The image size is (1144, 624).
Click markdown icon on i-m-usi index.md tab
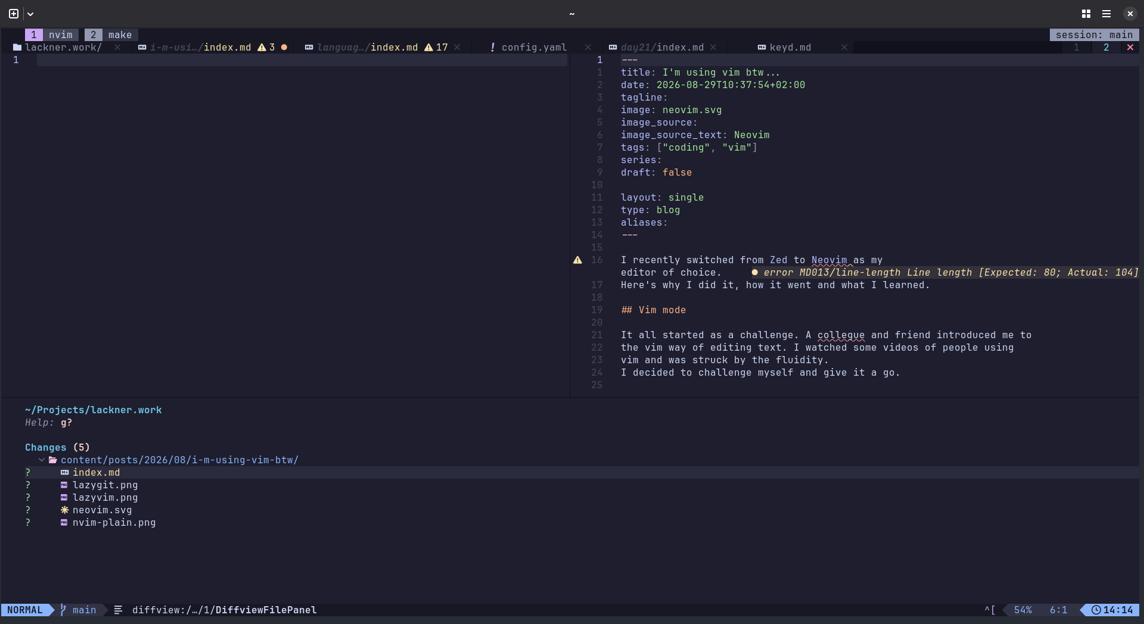[x=142, y=47]
